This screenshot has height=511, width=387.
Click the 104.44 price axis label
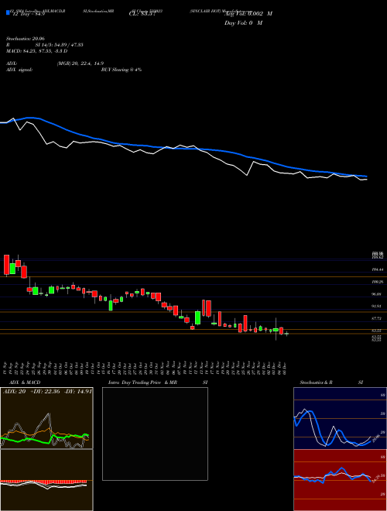click(378, 269)
